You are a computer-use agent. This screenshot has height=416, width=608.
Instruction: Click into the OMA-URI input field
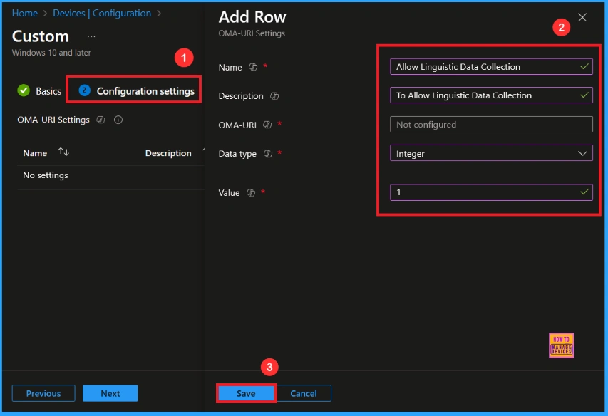[491, 125]
